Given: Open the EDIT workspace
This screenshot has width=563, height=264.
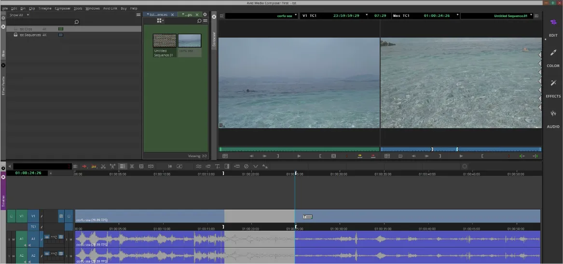Looking at the screenshot, I should (553, 28).
